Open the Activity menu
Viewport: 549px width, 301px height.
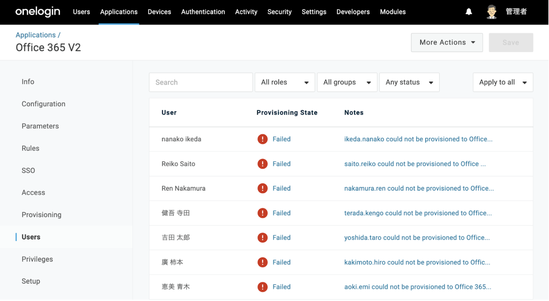click(x=246, y=12)
